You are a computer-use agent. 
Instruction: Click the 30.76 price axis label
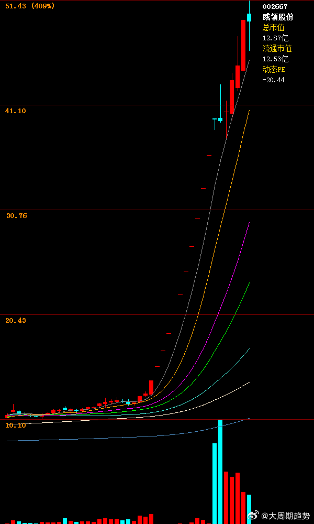pos(17,216)
